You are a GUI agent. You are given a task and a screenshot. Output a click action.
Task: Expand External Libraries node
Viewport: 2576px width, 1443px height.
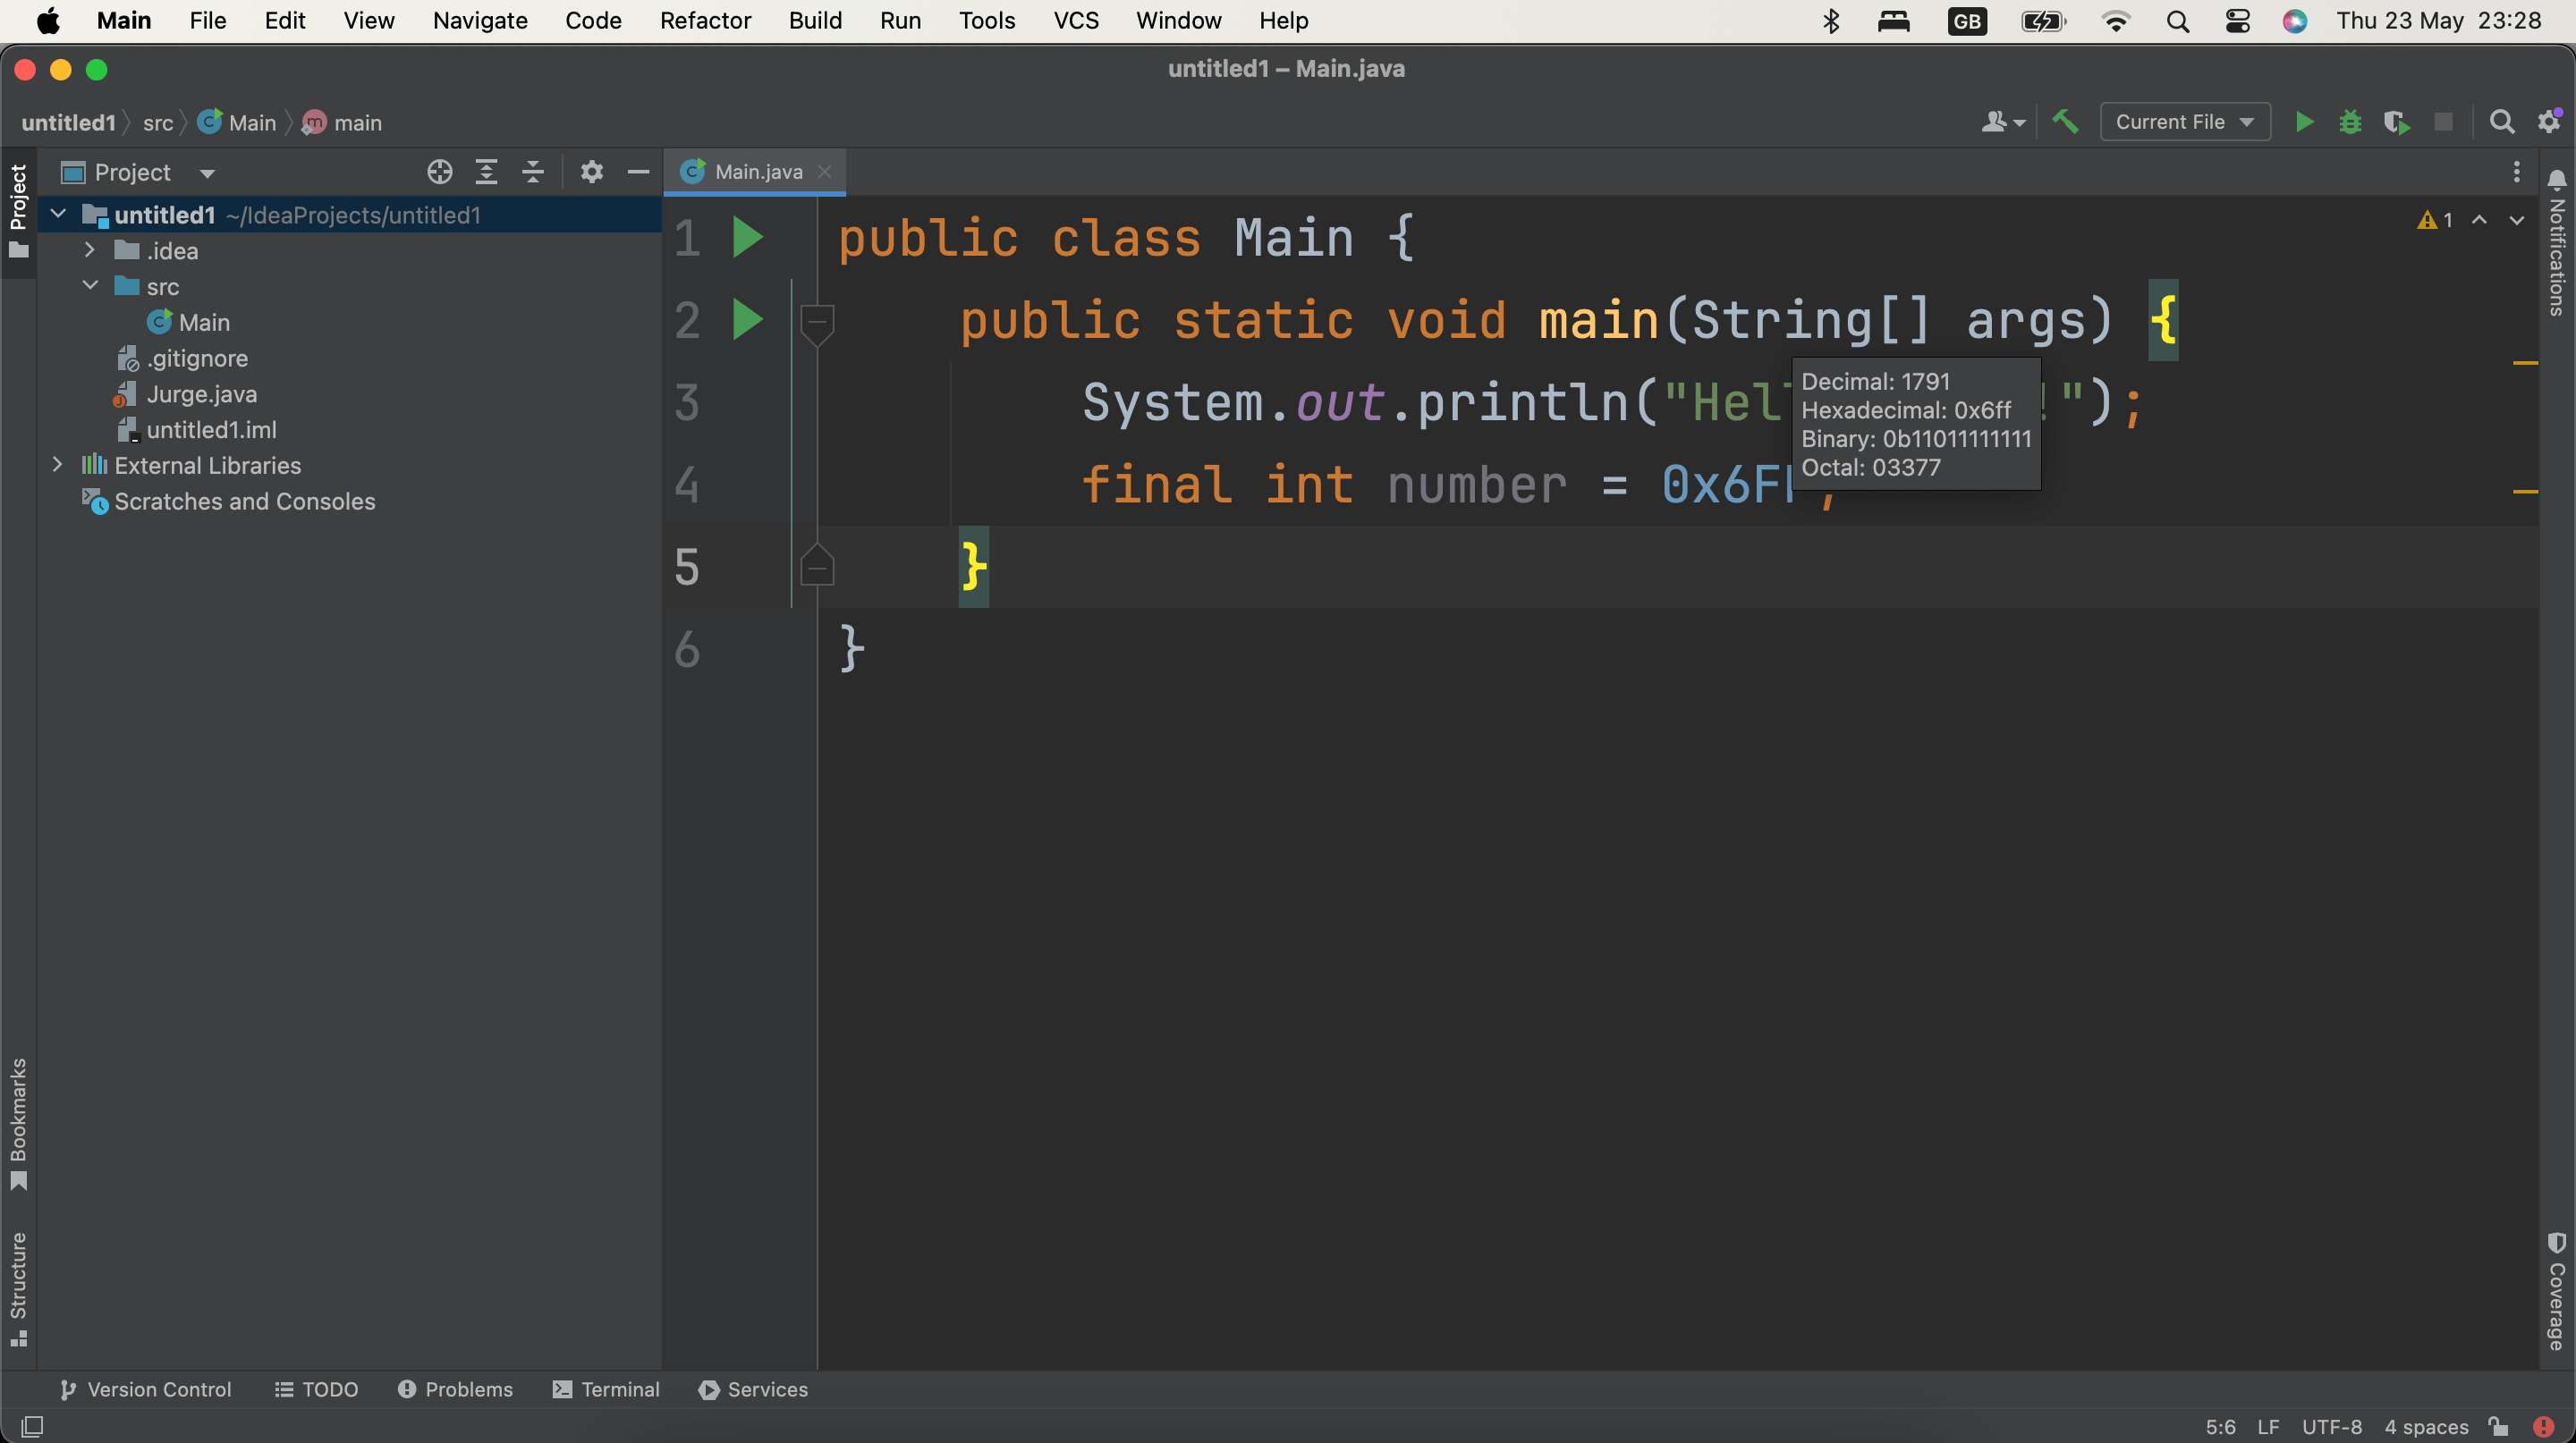pos(57,465)
